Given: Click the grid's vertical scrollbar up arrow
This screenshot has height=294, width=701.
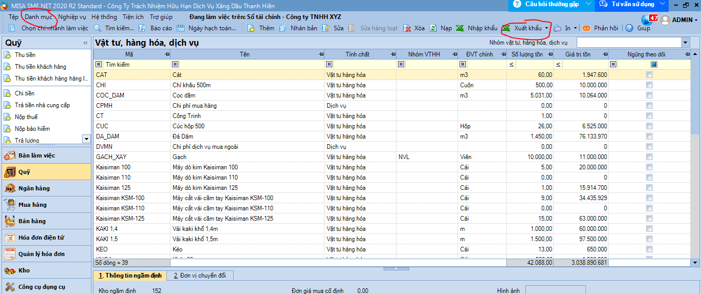Looking at the screenshot, I should (x=695, y=53).
